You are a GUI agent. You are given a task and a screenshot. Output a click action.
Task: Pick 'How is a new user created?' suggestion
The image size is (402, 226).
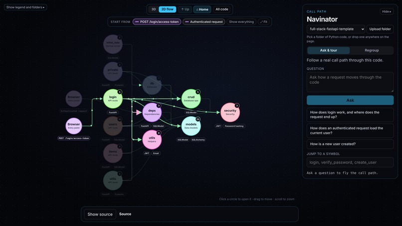(x=350, y=144)
